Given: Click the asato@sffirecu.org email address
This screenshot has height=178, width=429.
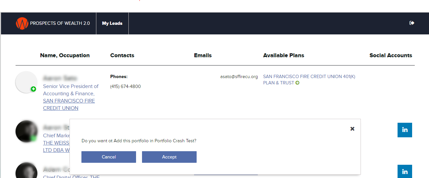Looking at the screenshot, I should point(239,76).
